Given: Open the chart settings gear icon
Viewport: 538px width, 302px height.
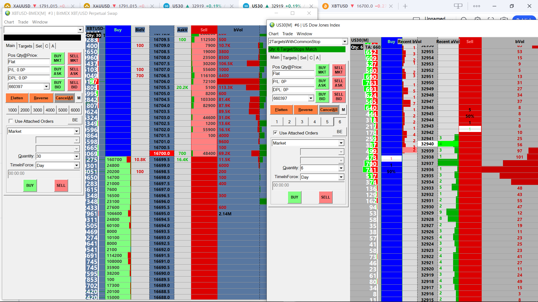Looking at the screenshot, I should 477,19.
